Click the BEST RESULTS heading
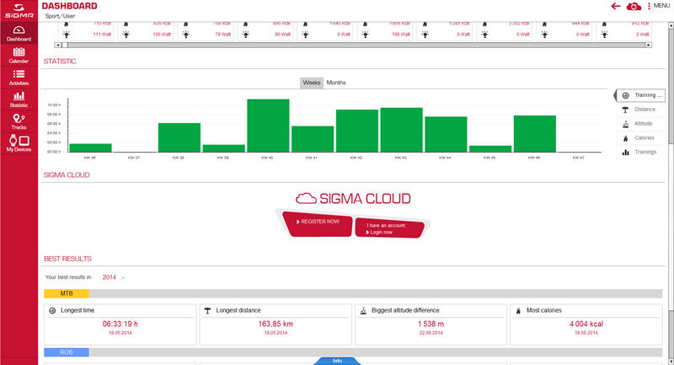 coord(67,259)
